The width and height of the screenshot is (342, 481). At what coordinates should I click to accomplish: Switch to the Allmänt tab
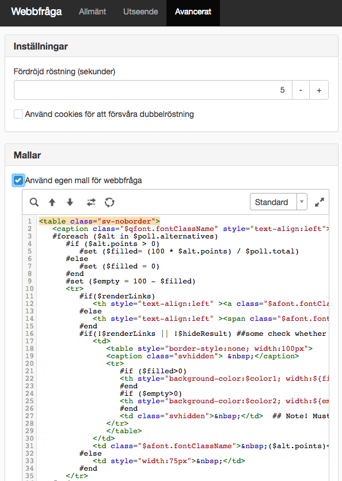coord(92,12)
